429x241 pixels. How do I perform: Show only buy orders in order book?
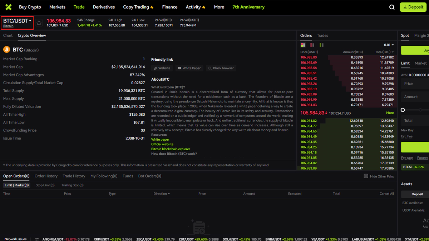[321, 45]
